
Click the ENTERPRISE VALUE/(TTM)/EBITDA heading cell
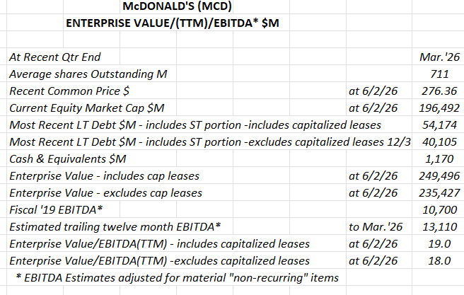click(x=172, y=23)
